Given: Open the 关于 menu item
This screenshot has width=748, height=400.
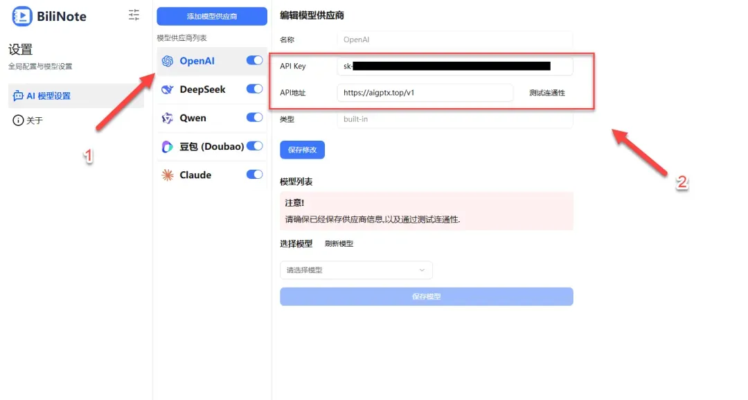Looking at the screenshot, I should point(76,121).
